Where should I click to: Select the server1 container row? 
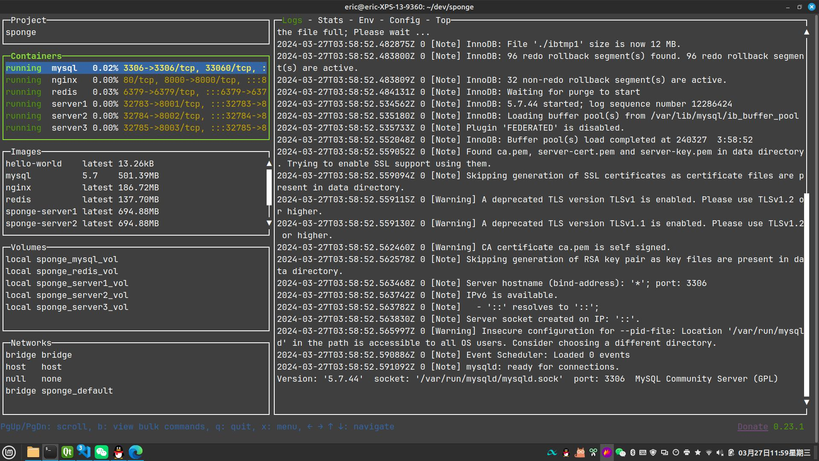pyautogui.click(x=136, y=104)
